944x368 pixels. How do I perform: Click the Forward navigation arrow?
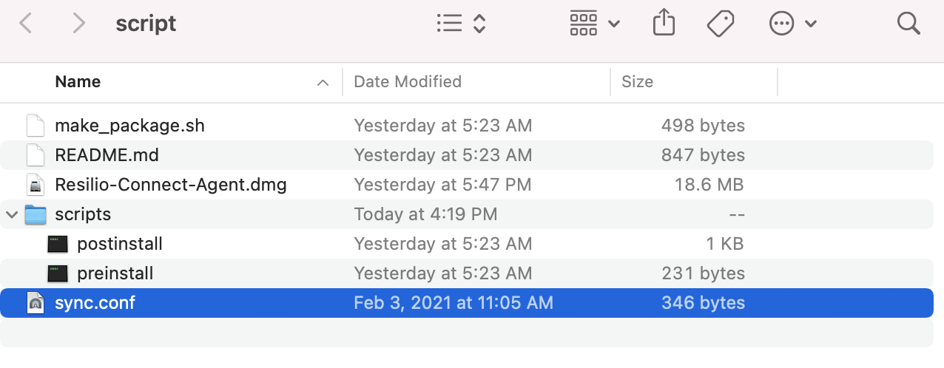coord(78,24)
